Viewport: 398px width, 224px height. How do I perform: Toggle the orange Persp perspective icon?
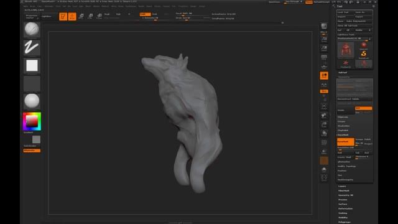[x=324, y=75]
